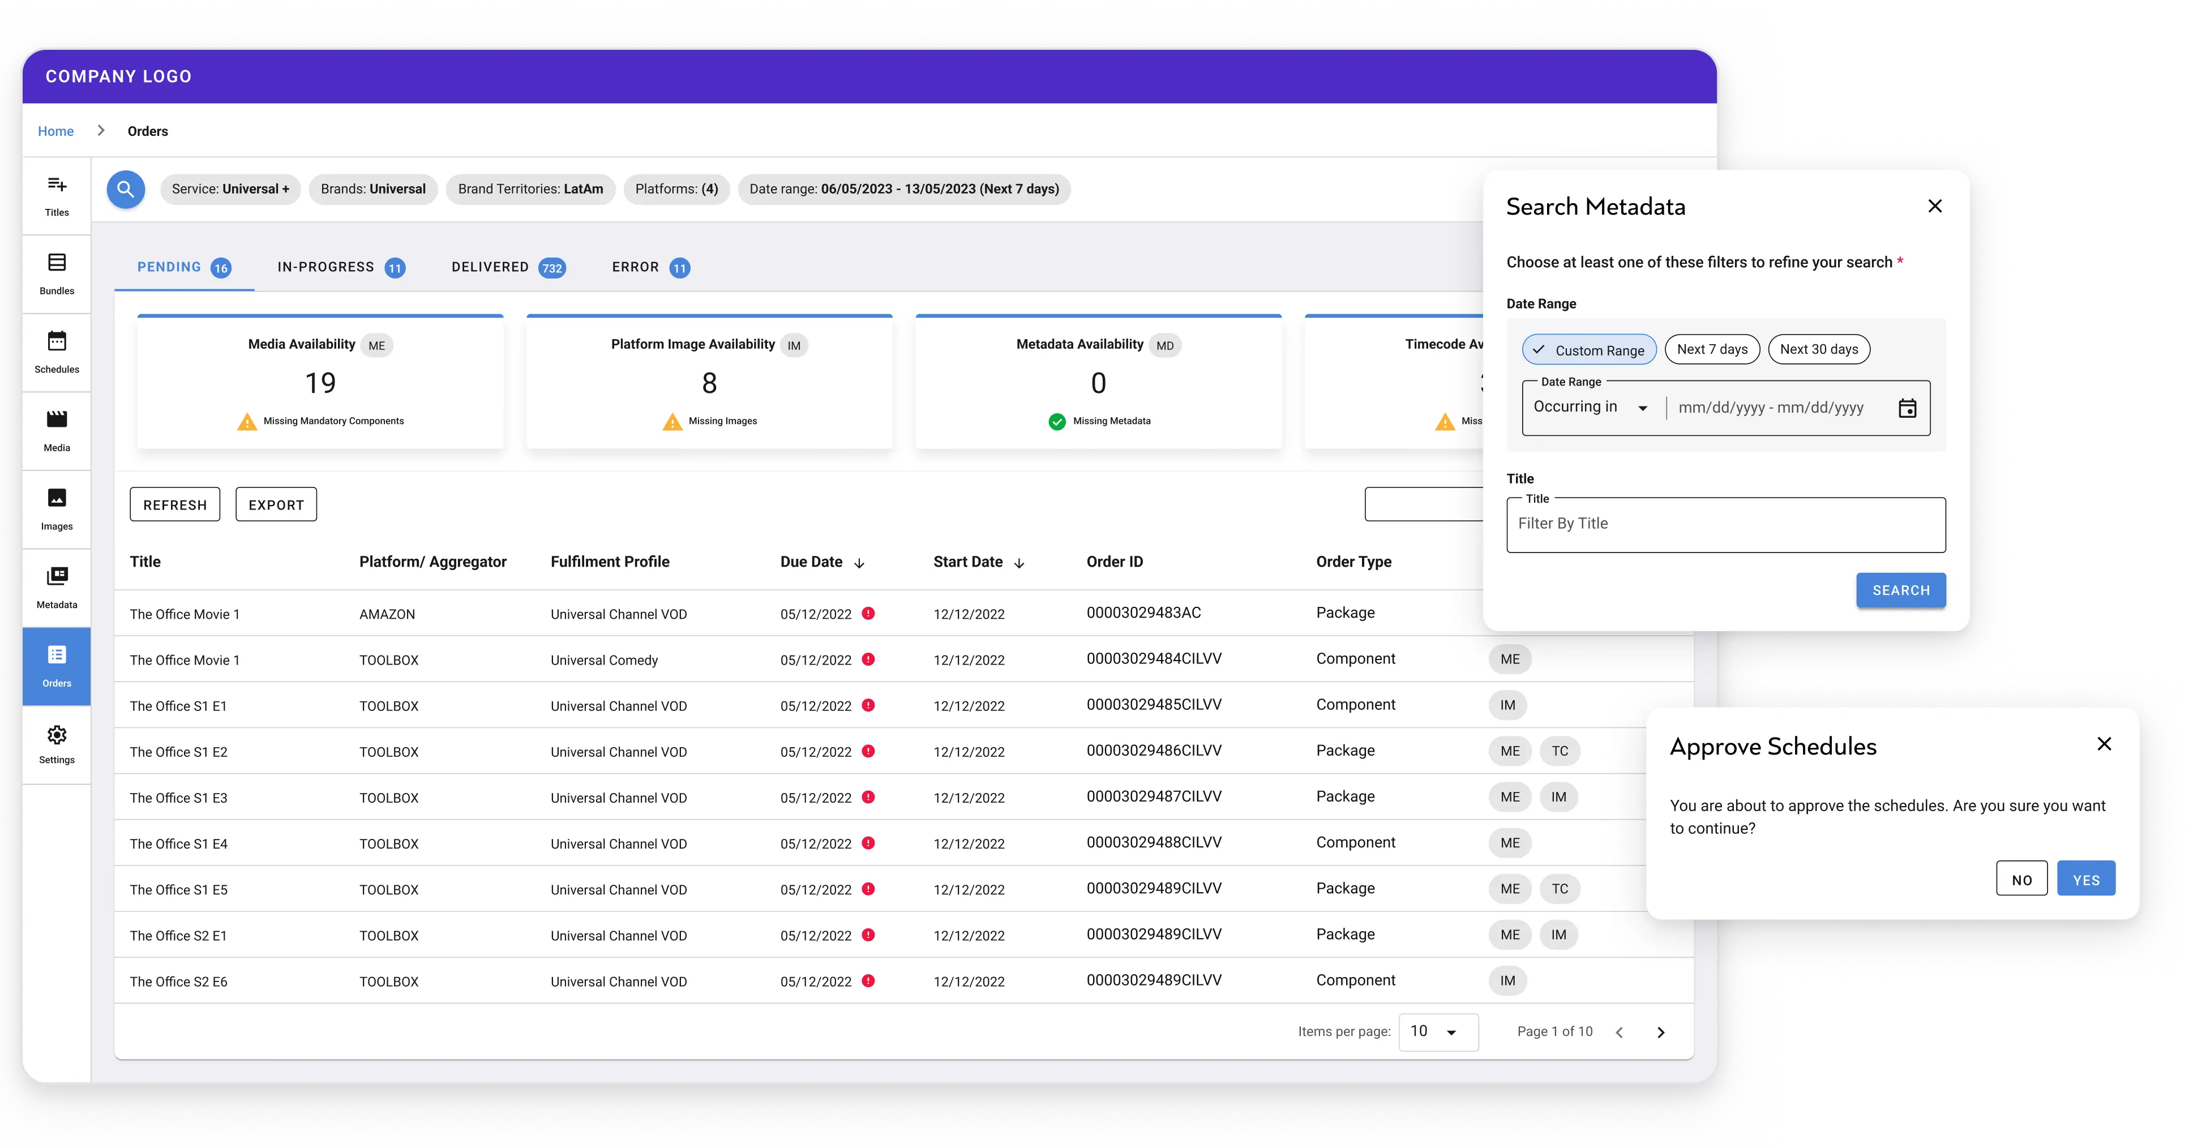This screenshot has height=1148, width=2189.
Task: Go to Home breadcrumb link
Action: 55,131
